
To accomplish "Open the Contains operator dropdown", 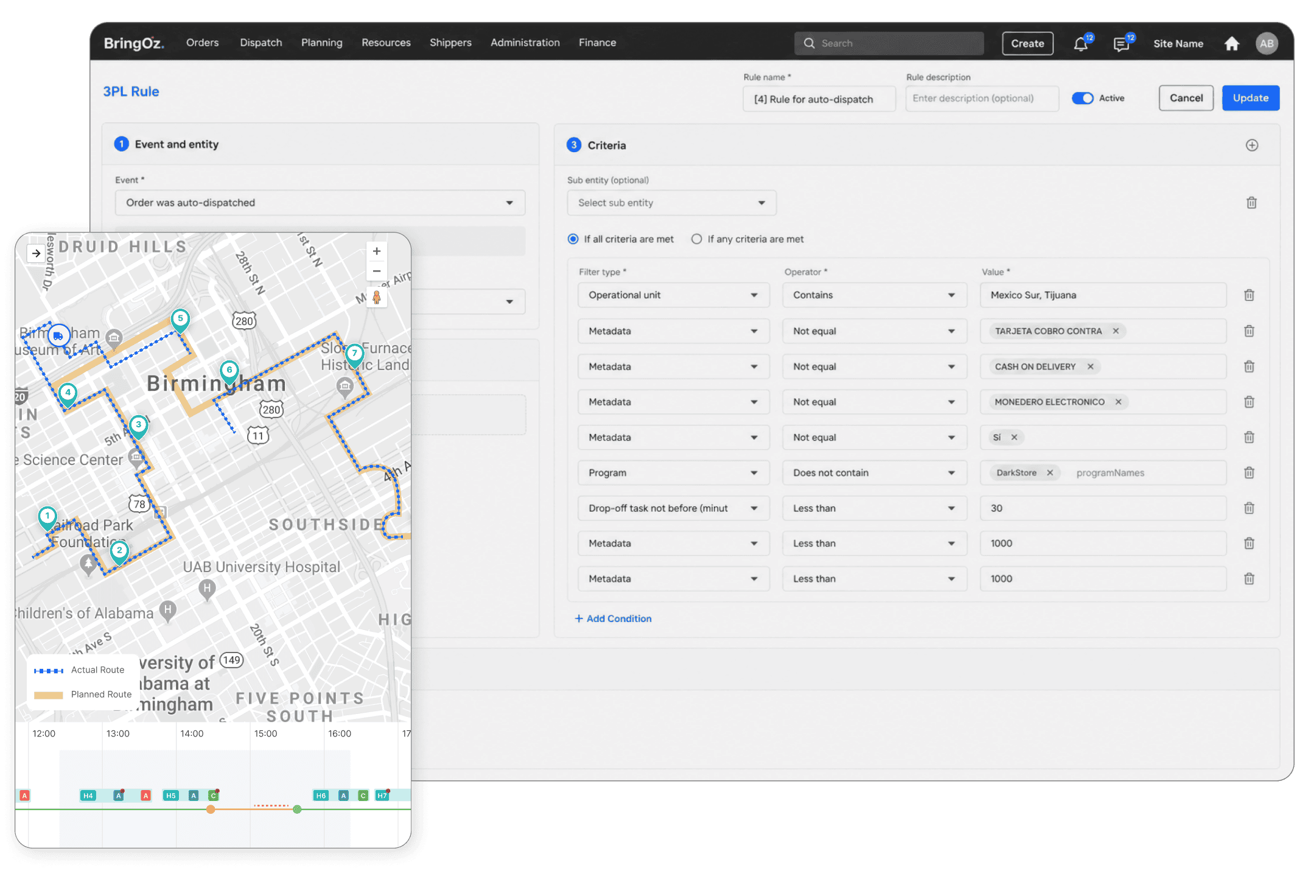I will pyautogui.click(x=874, y=295).
